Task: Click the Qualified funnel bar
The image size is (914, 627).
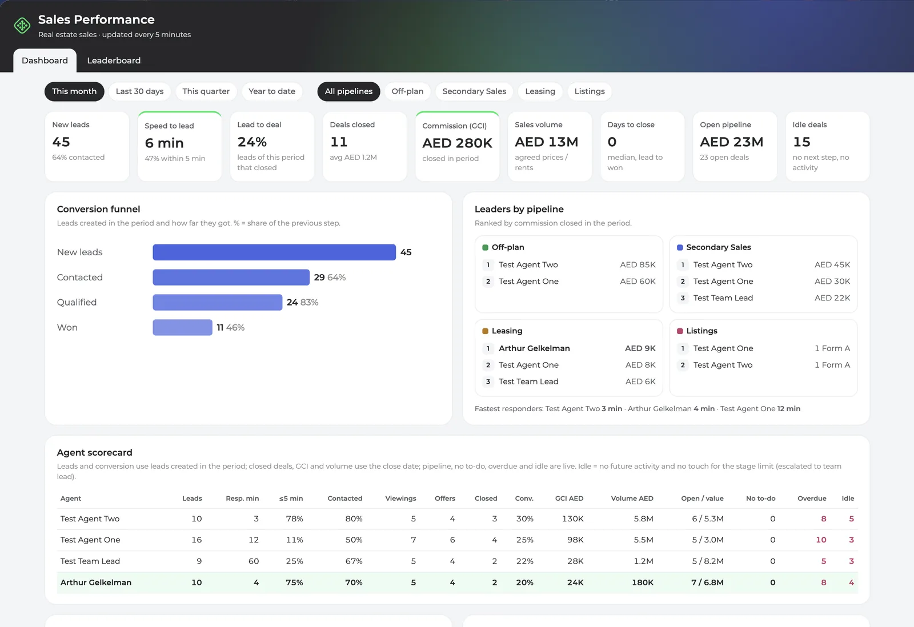Action: 217,303
